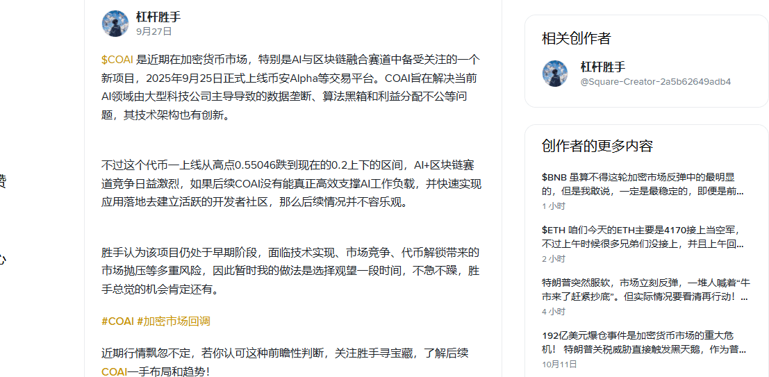
Task: Open the @Square-Creator-2a5b62649adb4 handle
Action: point(656,82)
